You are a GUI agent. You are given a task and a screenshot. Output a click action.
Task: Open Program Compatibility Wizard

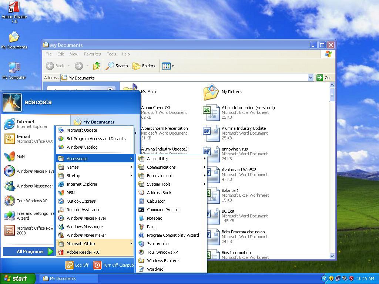172,235
